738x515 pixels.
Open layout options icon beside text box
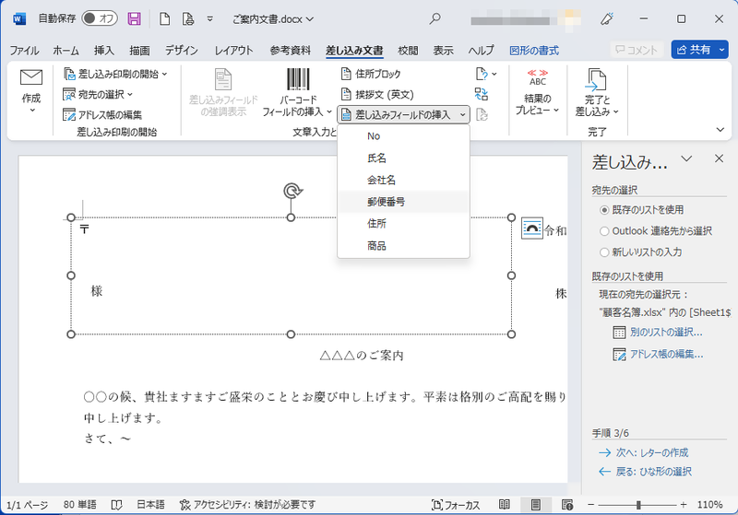point(532,228)
